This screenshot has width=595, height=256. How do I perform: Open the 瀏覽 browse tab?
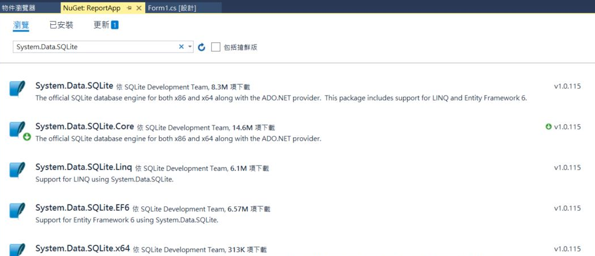(x=21, y=25)
